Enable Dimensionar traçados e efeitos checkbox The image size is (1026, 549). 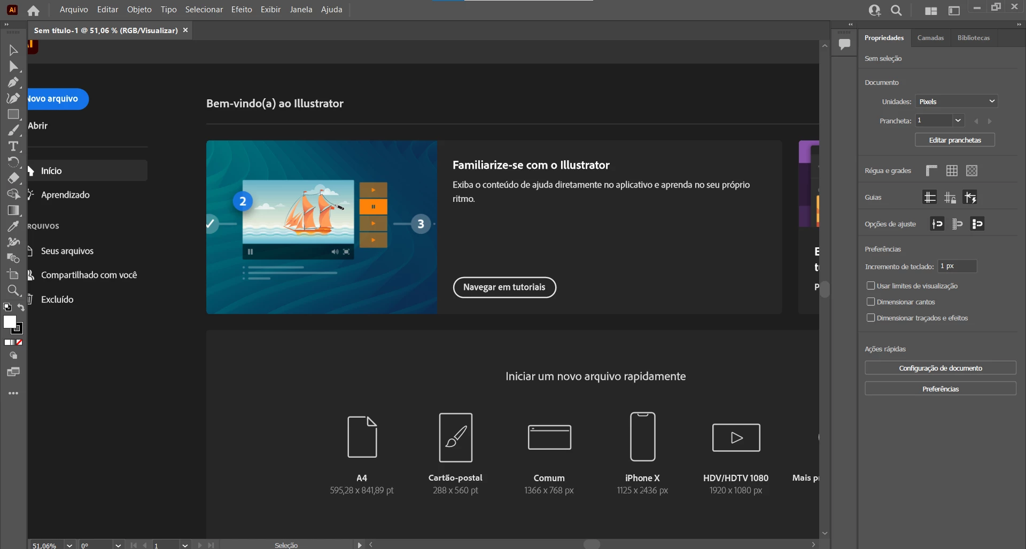pos(870,318)
